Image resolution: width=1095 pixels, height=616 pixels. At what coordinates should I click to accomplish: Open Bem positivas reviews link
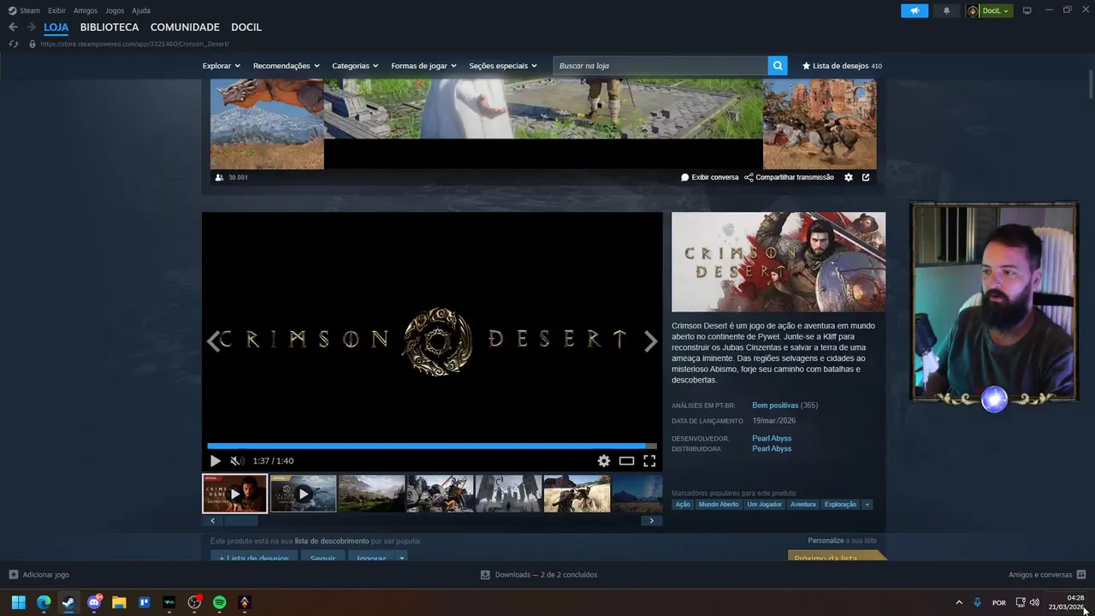pyautogui.click(x=775, y=405)
